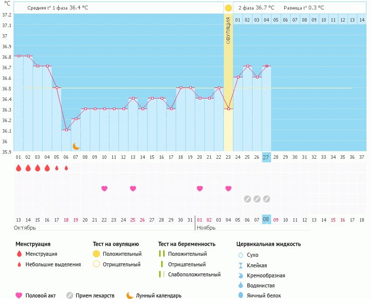Select the highlighted date 08 in November row
The width and height of the screenshot is (371, 299).
pos(266,220)
